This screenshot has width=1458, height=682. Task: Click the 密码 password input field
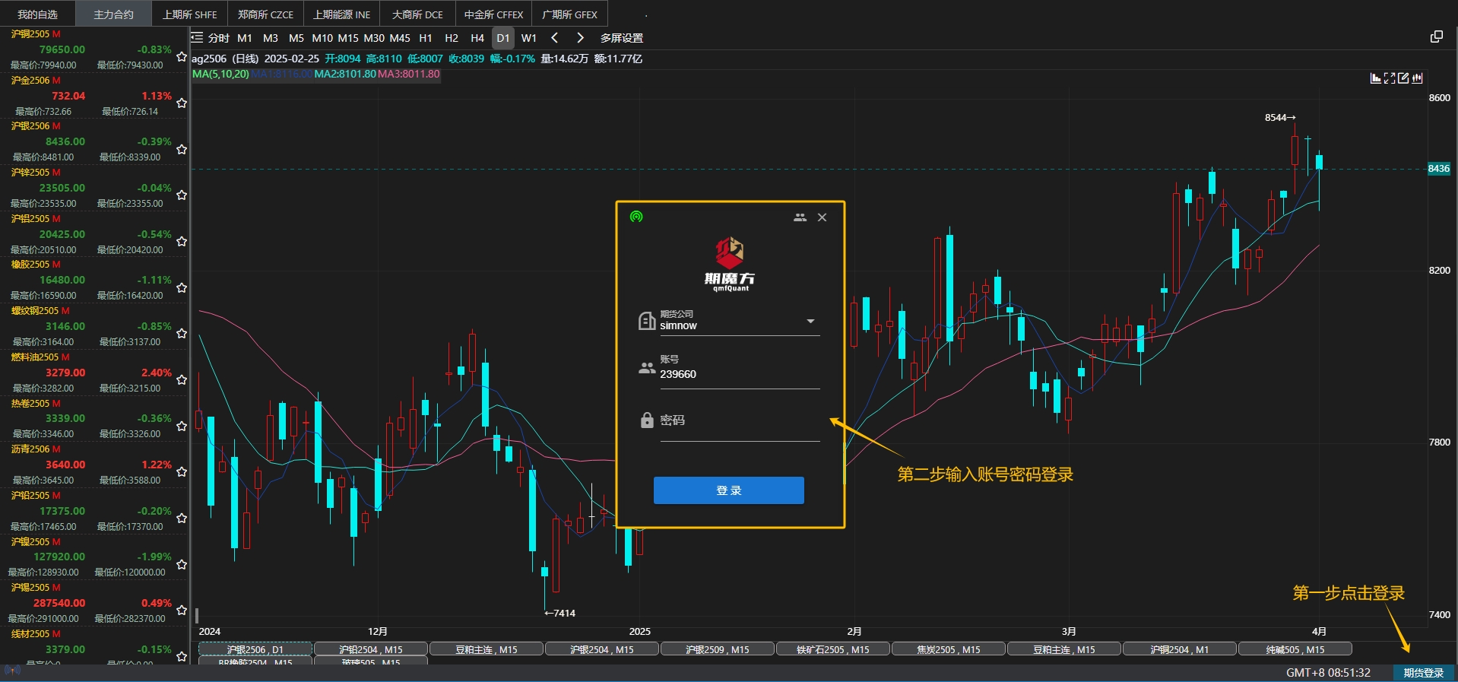click(x=737, y=421)
